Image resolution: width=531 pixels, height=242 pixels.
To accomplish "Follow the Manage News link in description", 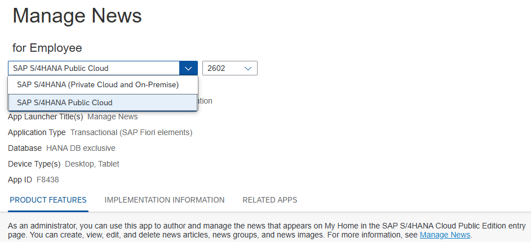I will (445, 235).
